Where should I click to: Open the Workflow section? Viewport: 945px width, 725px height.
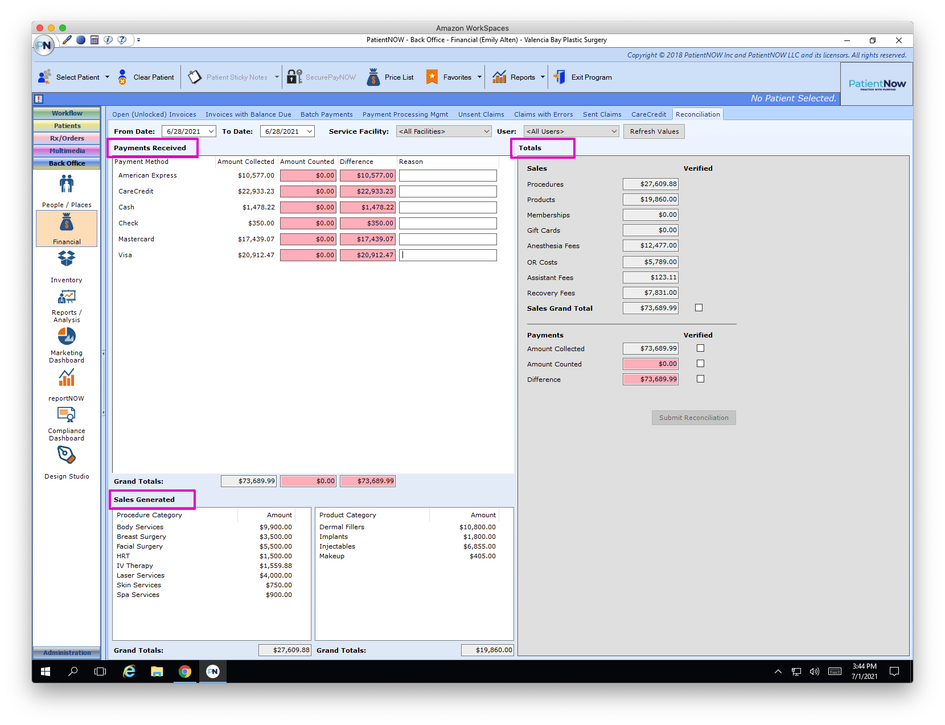tap(67, 113)
